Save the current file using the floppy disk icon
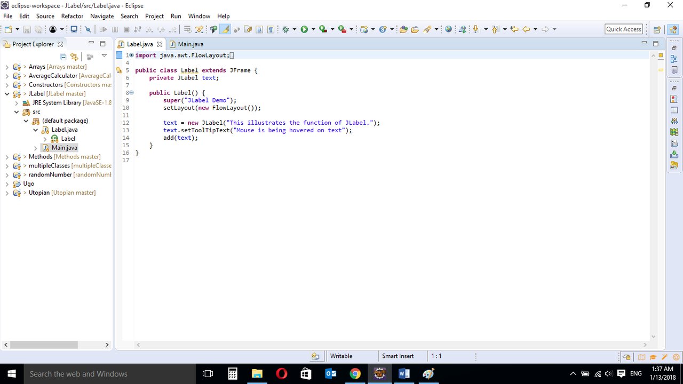683x384 pixels. pyautogui.click(x=27, y=29)
